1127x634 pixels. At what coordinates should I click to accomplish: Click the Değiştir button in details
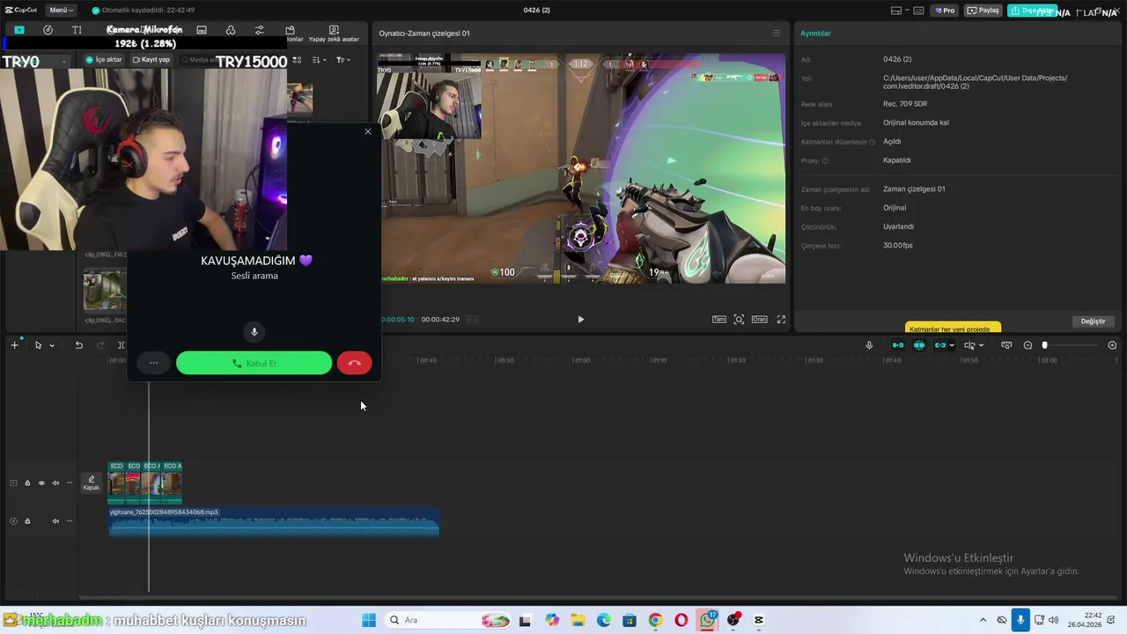[x=1093, y=321]
